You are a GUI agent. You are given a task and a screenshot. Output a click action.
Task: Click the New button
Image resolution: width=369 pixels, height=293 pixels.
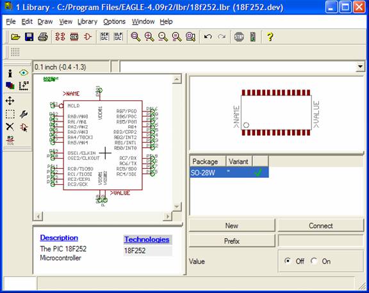(231, 226)
